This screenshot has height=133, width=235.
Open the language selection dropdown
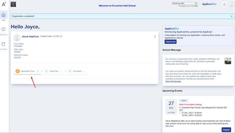tap(185, 3)
